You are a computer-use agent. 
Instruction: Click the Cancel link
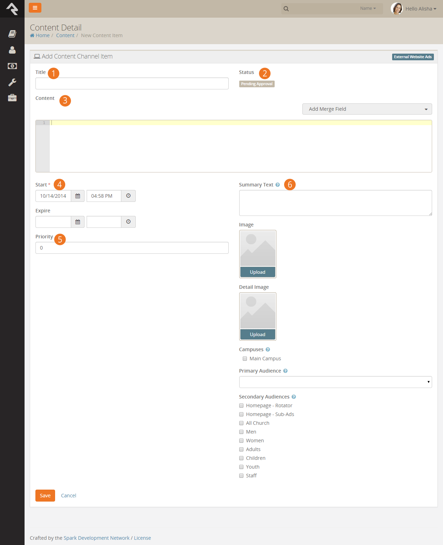(x=68, y=496)
